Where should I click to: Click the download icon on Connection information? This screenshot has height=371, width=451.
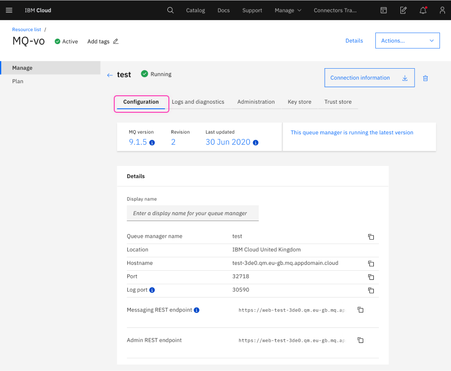click(404, 78)
